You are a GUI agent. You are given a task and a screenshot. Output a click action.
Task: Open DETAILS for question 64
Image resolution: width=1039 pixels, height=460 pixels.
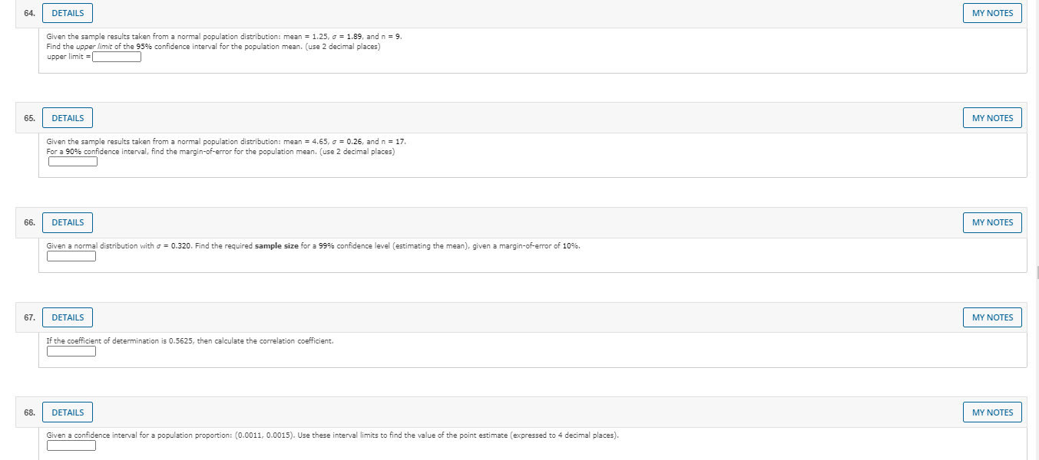67,12
